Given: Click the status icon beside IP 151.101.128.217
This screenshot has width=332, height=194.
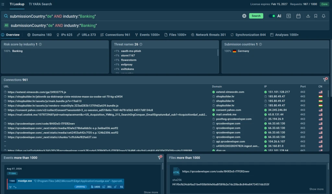Looking at the screenshot, I should click(x=265, y=92).
